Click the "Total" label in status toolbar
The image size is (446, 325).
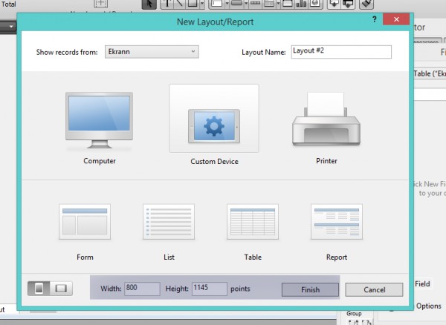tap(8, 4)
